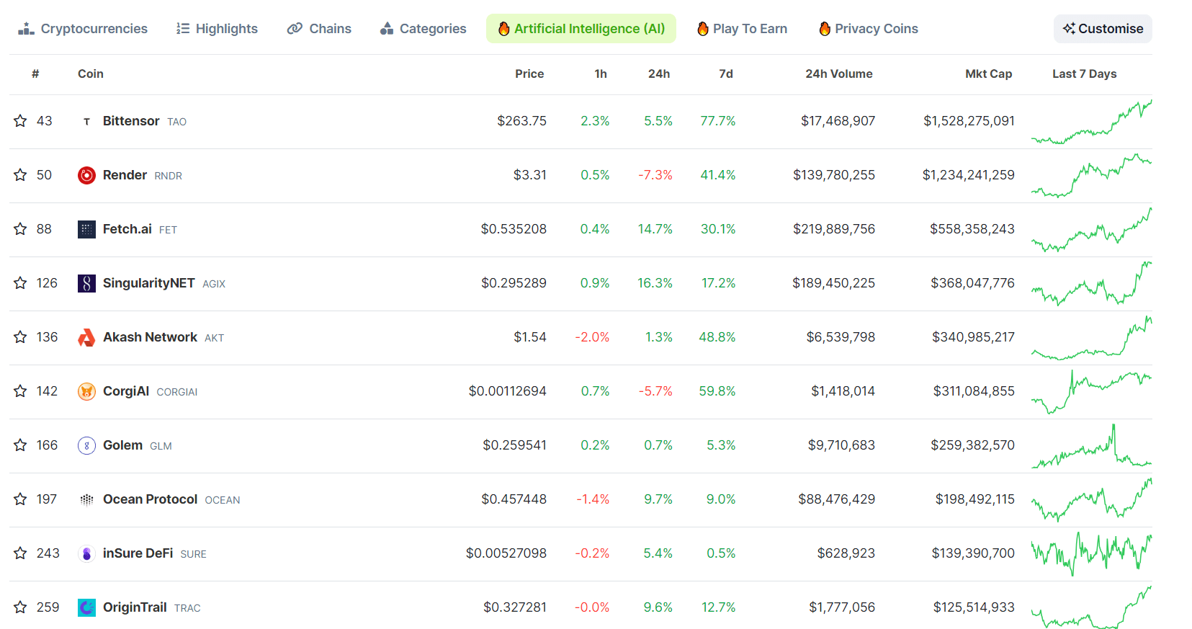This screenshot has height=629, width=1192.
Task: Click the Akash Network logo icon
Action: (x=86, y=337)
